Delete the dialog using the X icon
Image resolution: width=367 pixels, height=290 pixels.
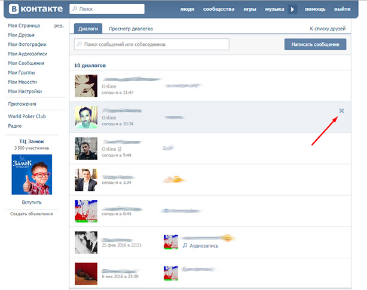pos(341,111)
